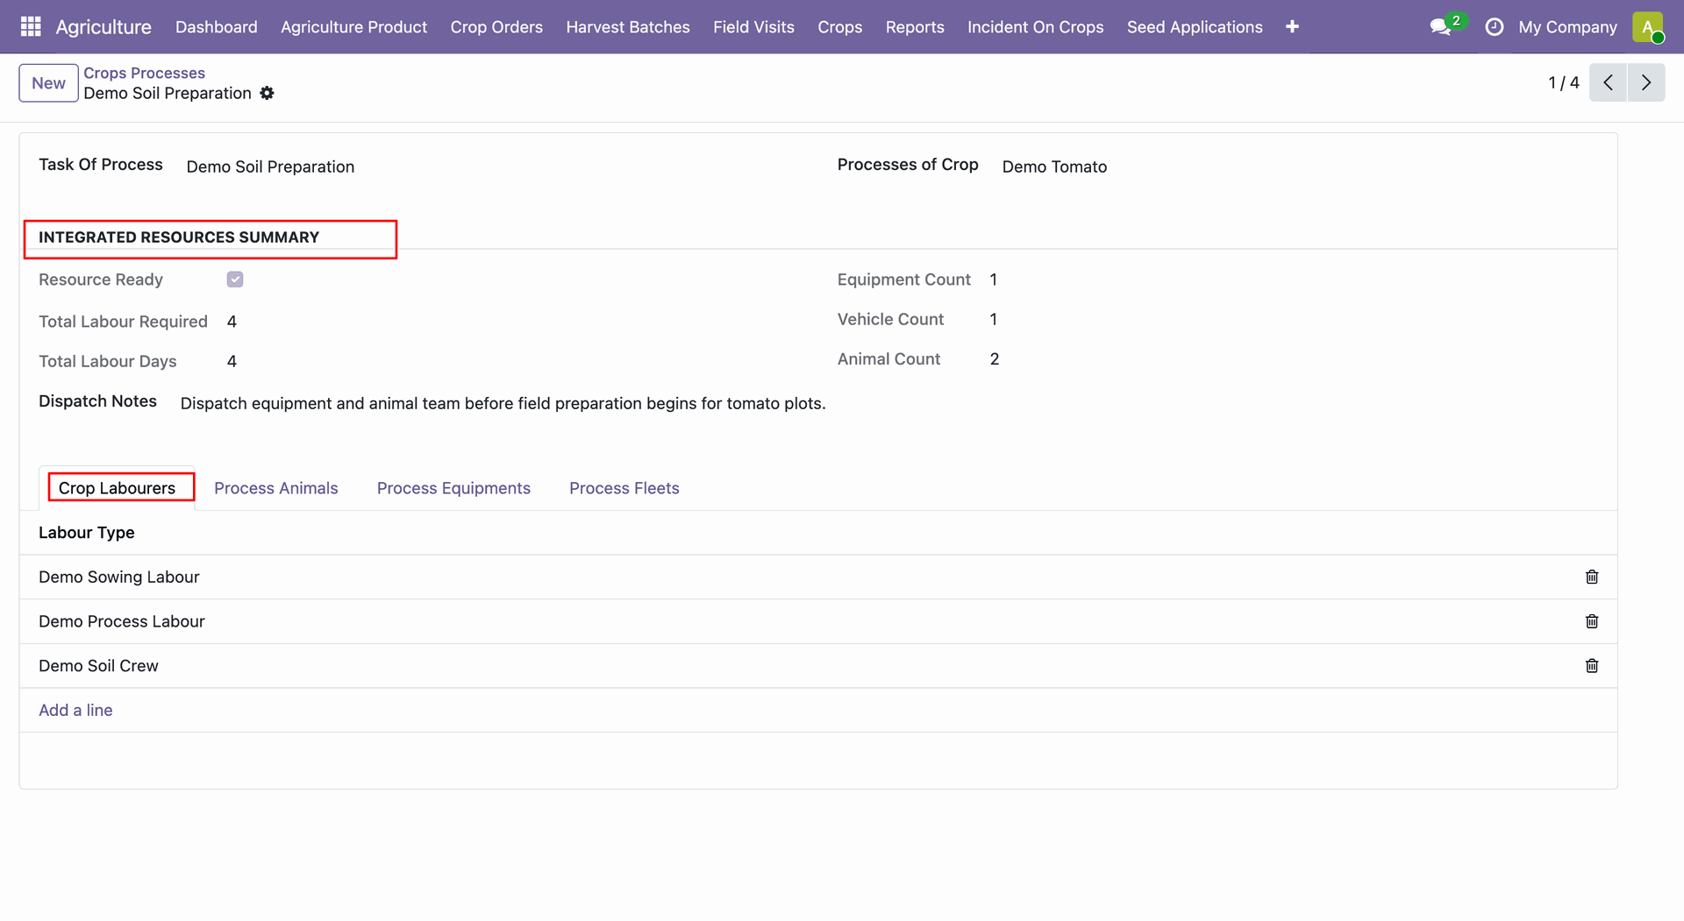Open the Crops menu

pyautogui.click(x=839, y=27)
